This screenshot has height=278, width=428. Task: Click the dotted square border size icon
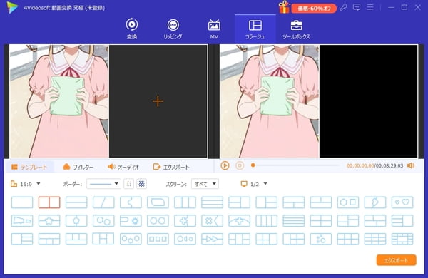pyautogui.click(x=129, y=184)
